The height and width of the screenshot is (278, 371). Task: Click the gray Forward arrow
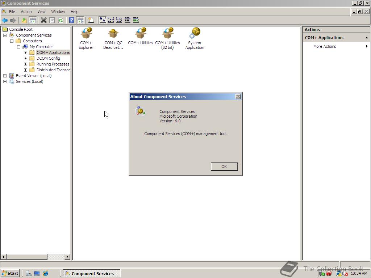13,20
